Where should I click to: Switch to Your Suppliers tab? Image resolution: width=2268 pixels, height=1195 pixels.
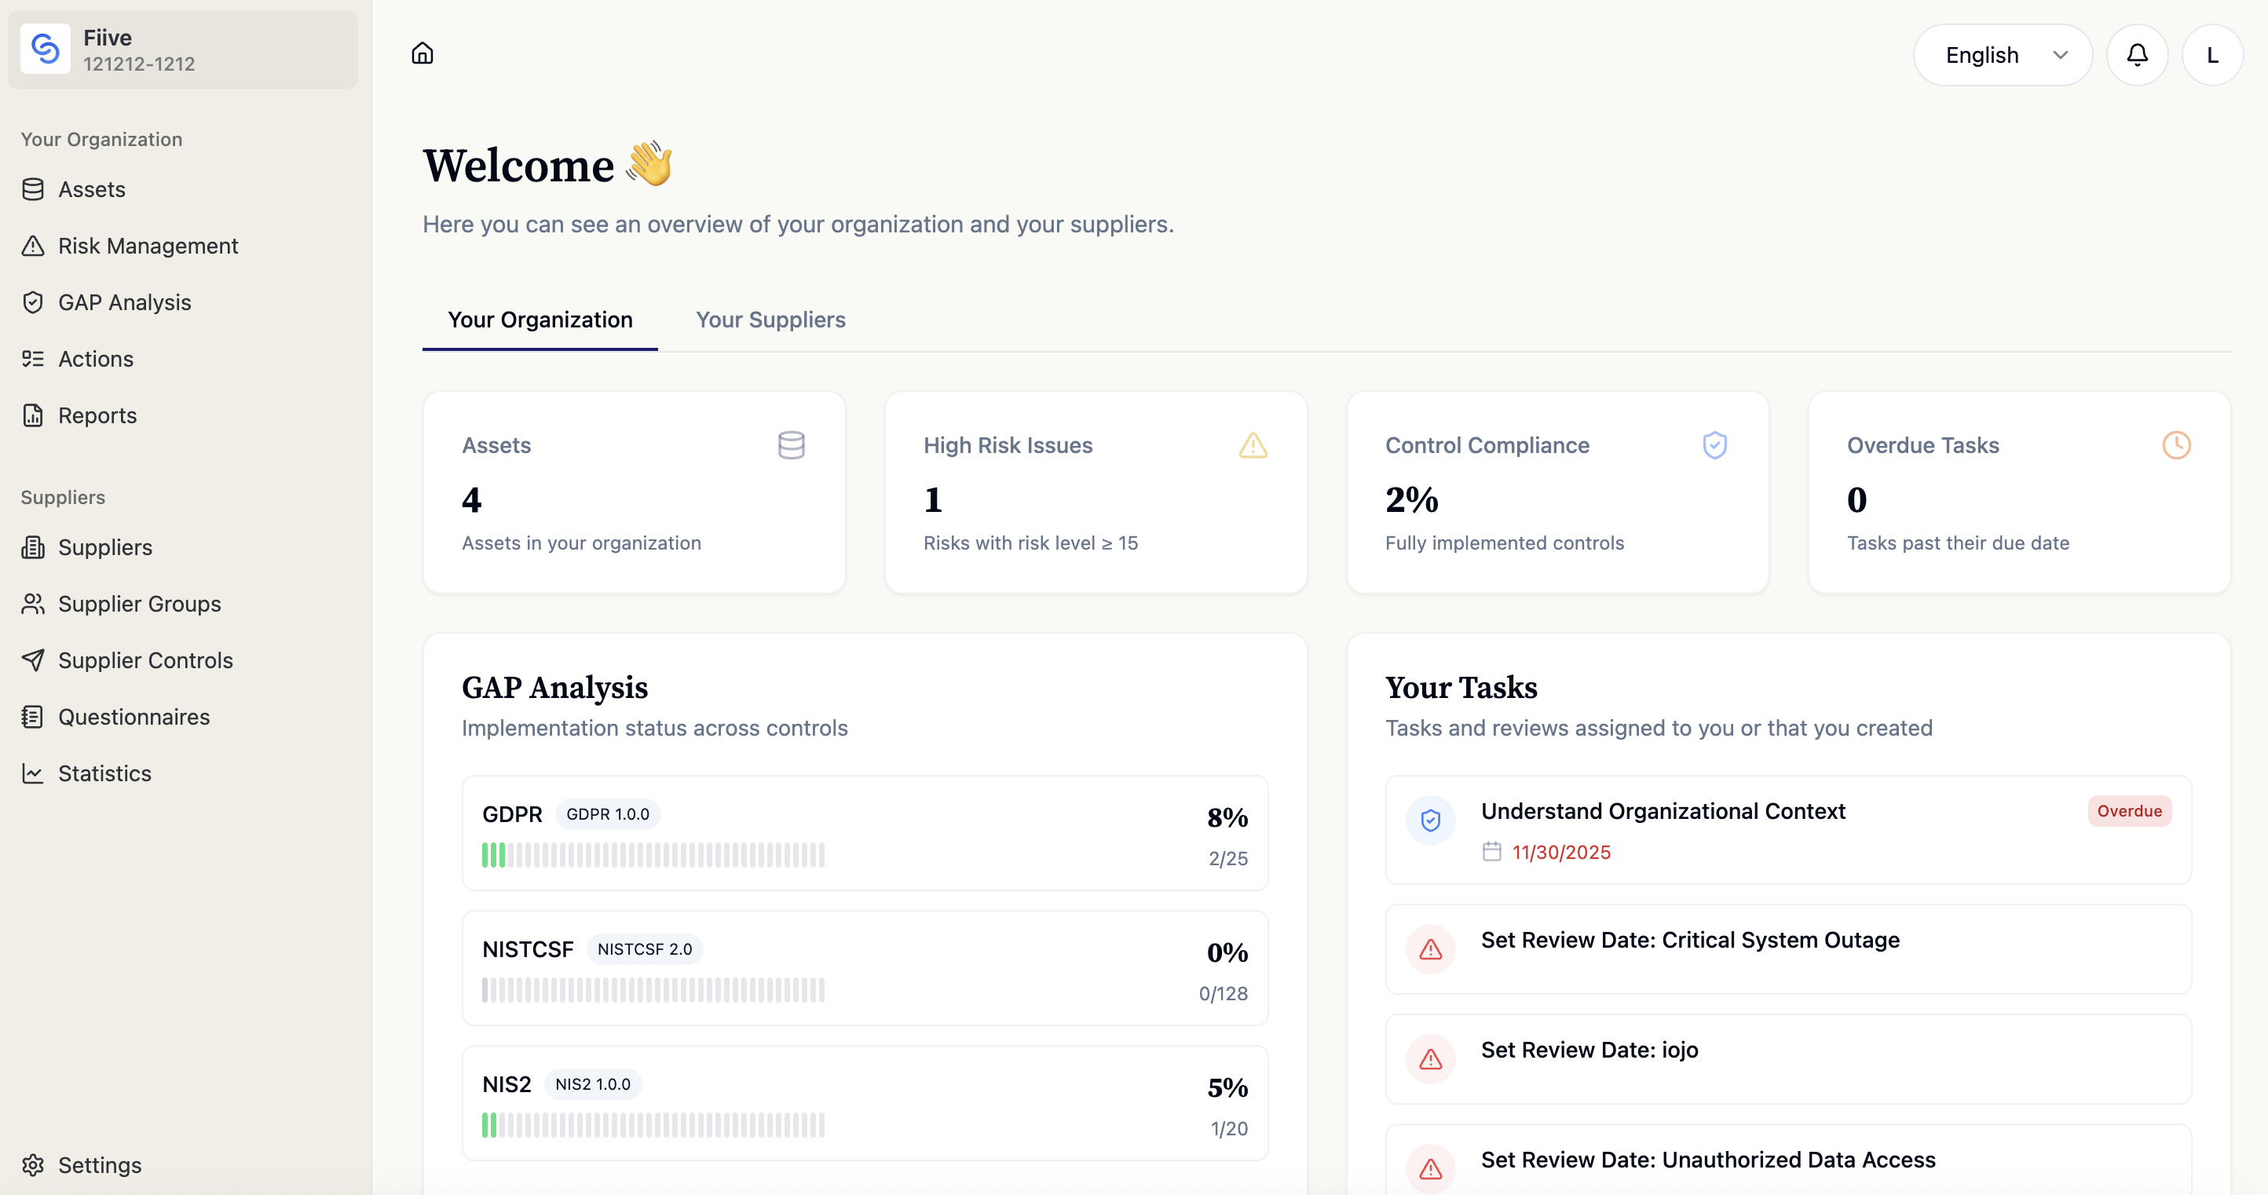[x=770, y=320]
